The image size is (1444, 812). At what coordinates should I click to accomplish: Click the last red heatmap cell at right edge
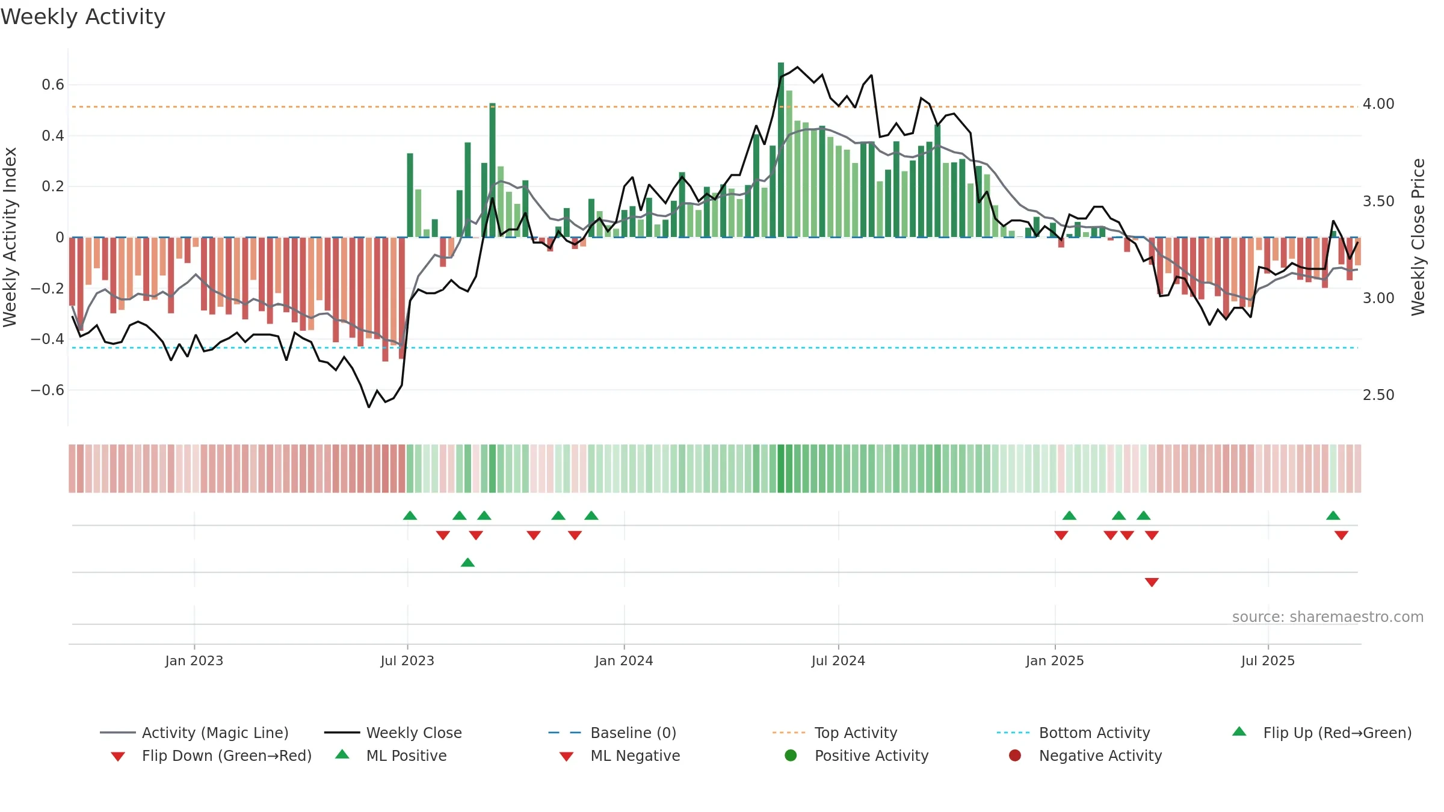[x=1357, y=469]
